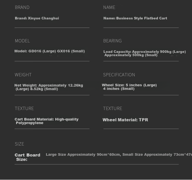Viewport: 192px width, 180px height.
Task: Click the SPECIFICATION section heading
Action: point(119,75)
